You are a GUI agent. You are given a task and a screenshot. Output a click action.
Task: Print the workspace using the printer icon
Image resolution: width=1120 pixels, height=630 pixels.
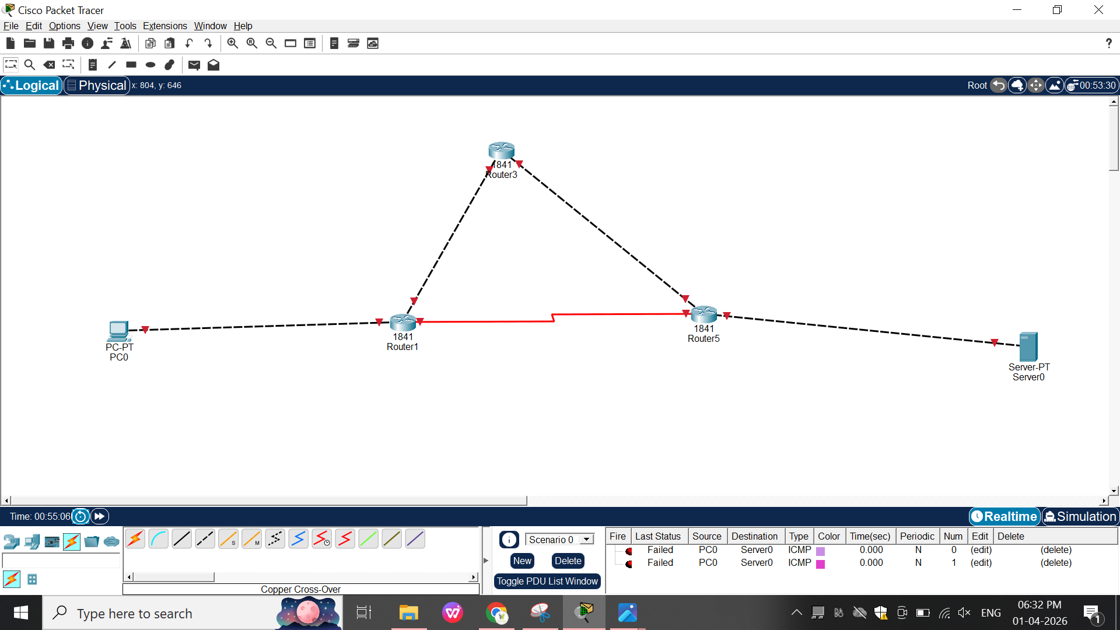[x=68, y=43]
